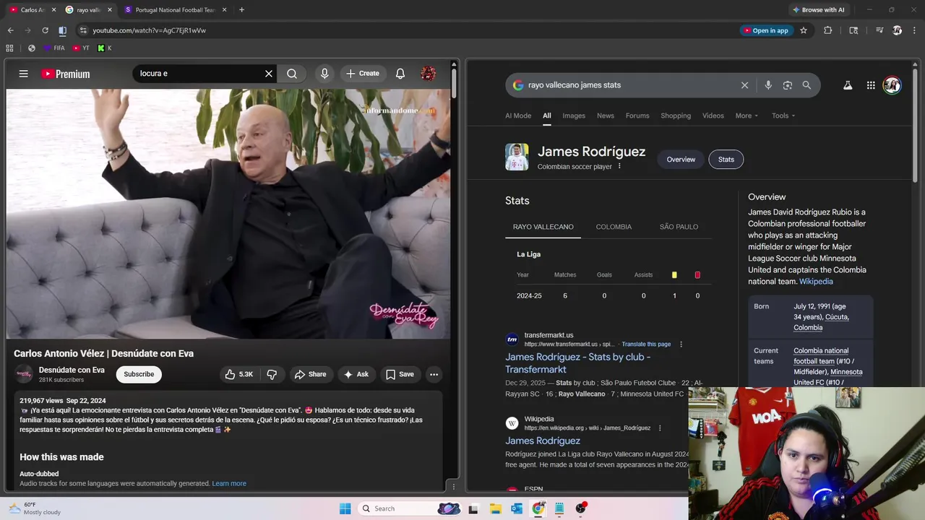The width and height of the screenshot is (925, 520).
Task: Switch to Forums results tab
Action: [637, 116]
